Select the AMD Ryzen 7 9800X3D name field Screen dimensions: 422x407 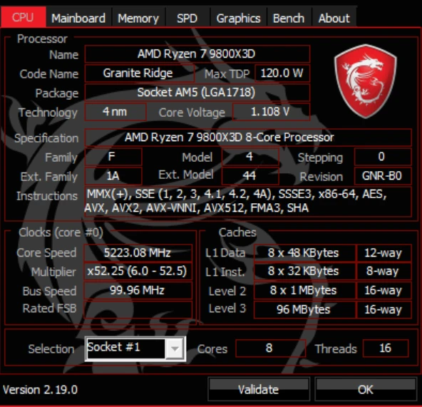pos(197,54)
